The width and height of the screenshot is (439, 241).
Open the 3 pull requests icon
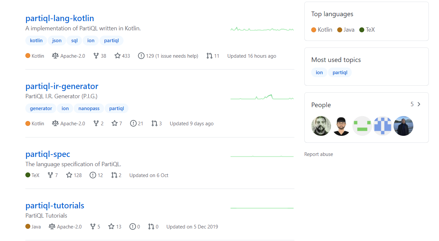tap(154, 124)
